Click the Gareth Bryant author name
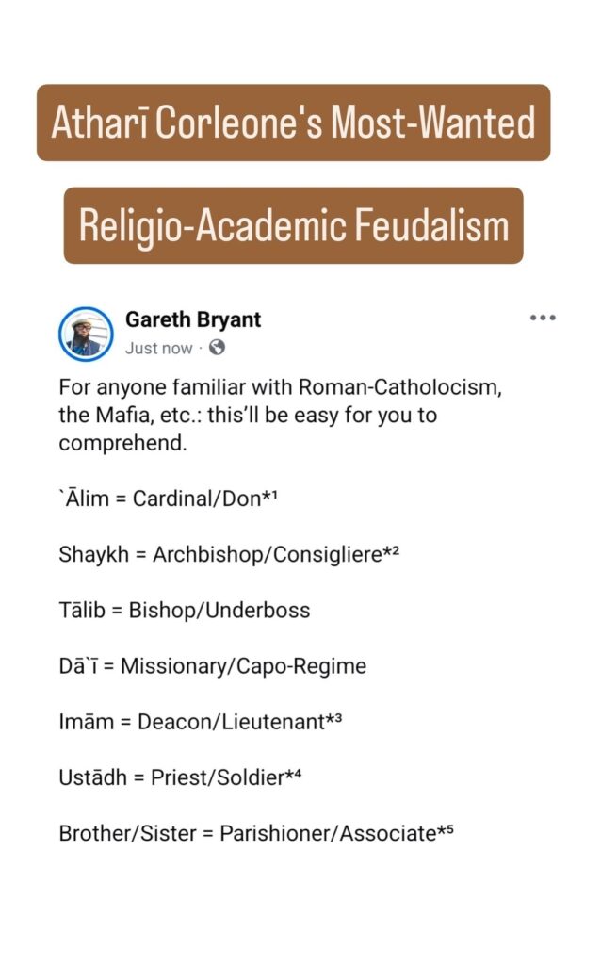 tap(193, 319)
